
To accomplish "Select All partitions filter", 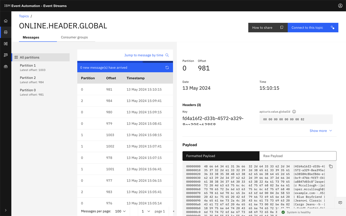I will click(41, 57).
